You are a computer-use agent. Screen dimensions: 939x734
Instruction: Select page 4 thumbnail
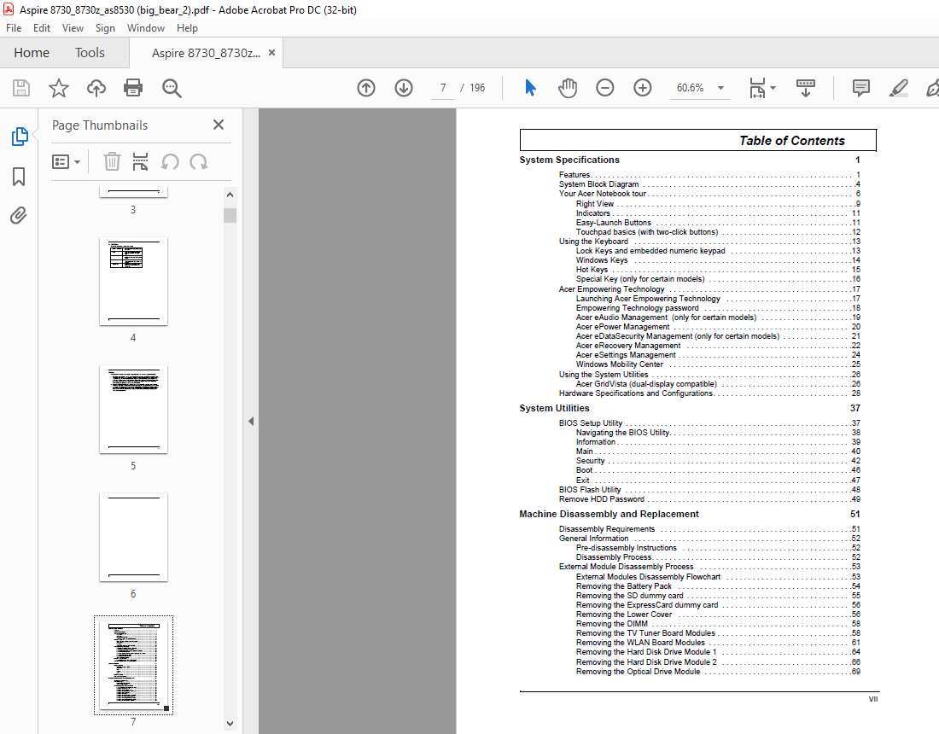point(133,282)
